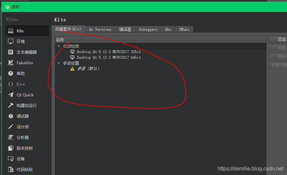Click monitor icon of MSVC2017 32bit kit
Screen dimensions: 287x175
(x=72, y=52)
